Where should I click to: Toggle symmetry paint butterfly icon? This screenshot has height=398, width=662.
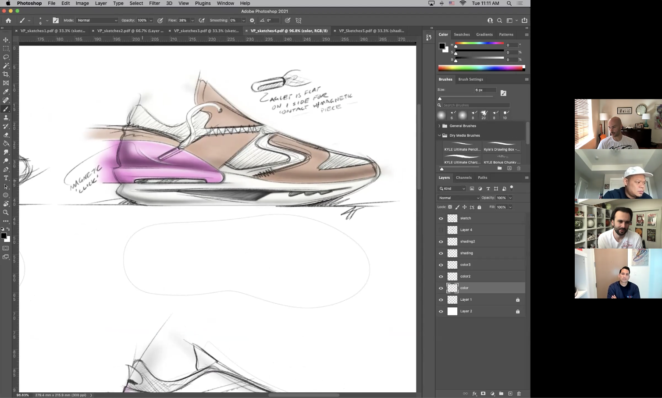(x=299, y=20)
